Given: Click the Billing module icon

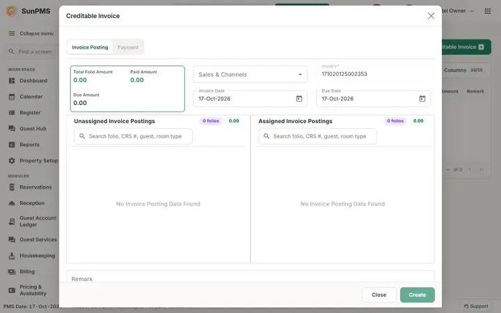Looking at the screenshot, I should (x=12, y=271).
